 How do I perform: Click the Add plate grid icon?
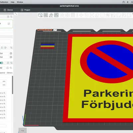[46, 15]
